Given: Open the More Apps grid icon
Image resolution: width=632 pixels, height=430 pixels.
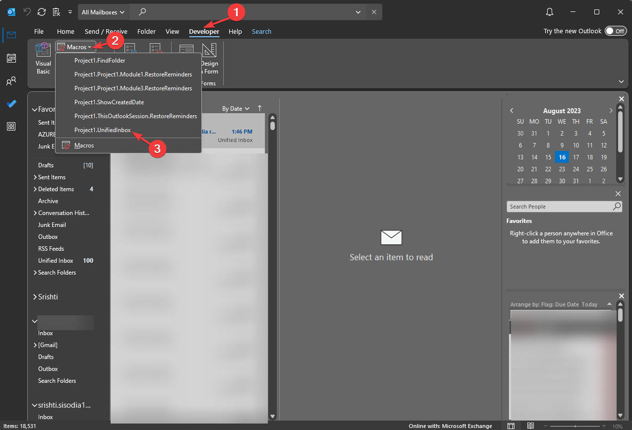Looking at the screenshot, I should pos(11,126).
